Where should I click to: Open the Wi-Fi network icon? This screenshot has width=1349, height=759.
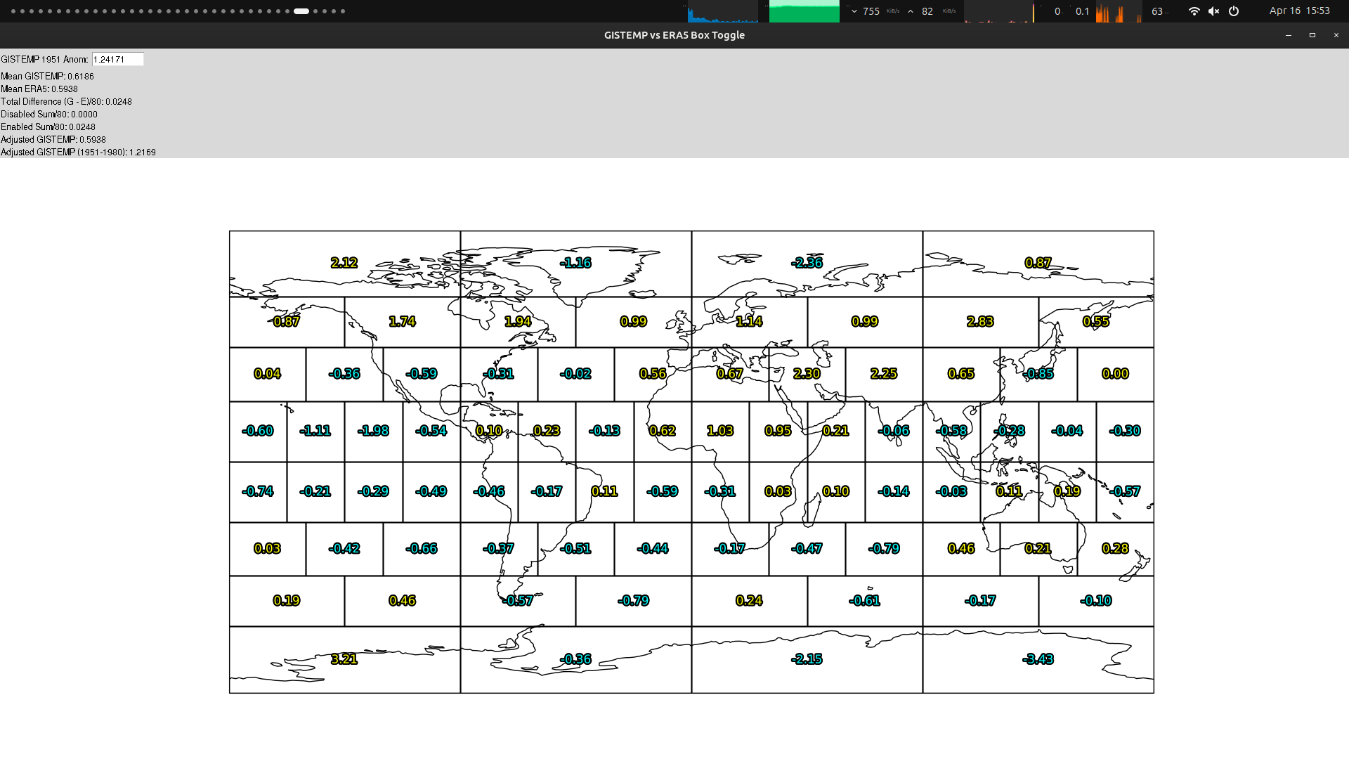point(1194,11)
